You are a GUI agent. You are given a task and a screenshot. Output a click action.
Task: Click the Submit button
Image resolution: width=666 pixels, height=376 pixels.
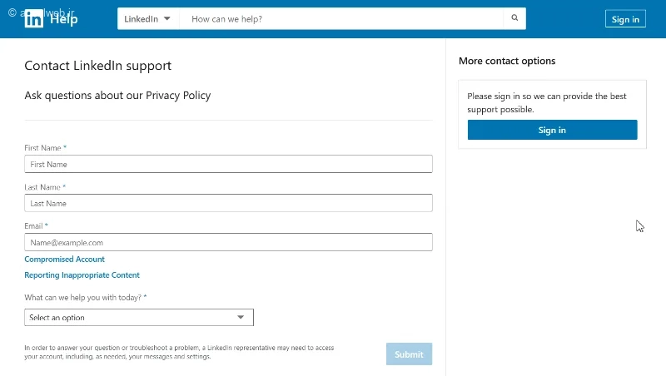409,354
